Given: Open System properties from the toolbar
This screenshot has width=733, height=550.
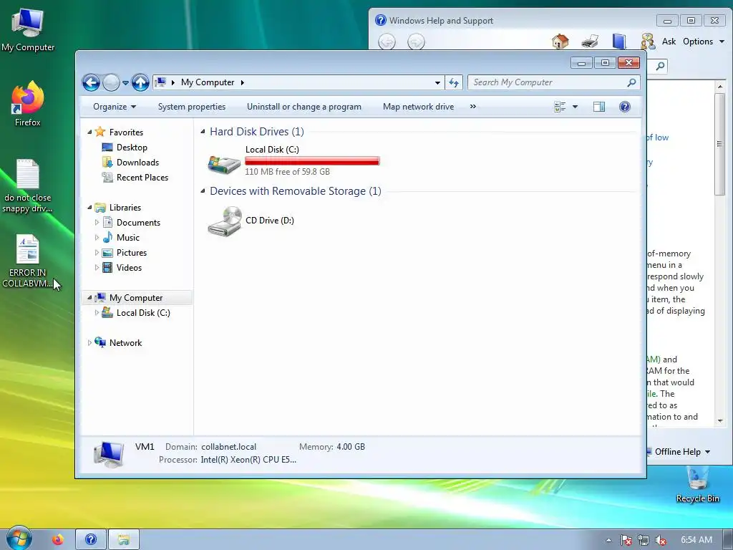Looking at the screenshot, I should (x=192, y=107).
